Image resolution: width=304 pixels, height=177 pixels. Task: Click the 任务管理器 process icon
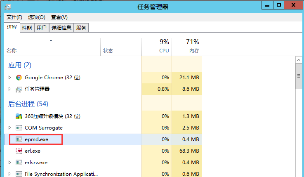point(19,89)
